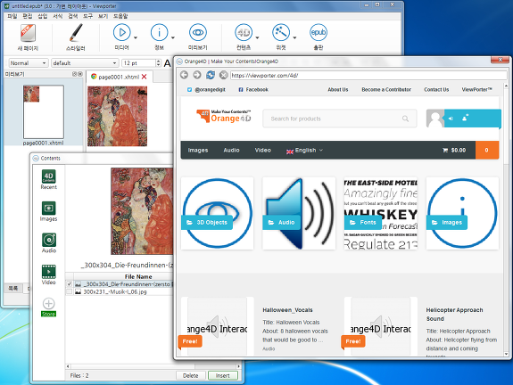Uncheck the Die-Freundinnen file checkbox
The image size is (513, 385).
[69, 284]
